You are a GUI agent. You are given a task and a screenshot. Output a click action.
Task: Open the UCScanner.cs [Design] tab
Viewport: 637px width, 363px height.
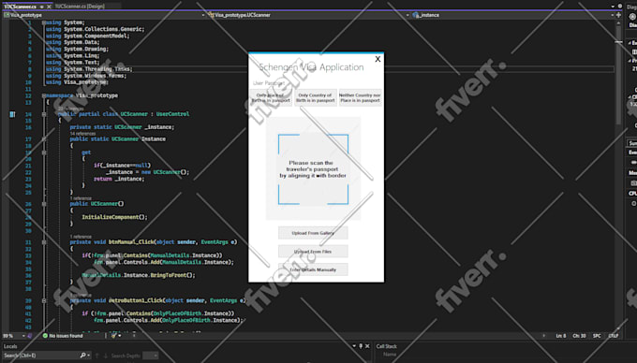[80, 7]
